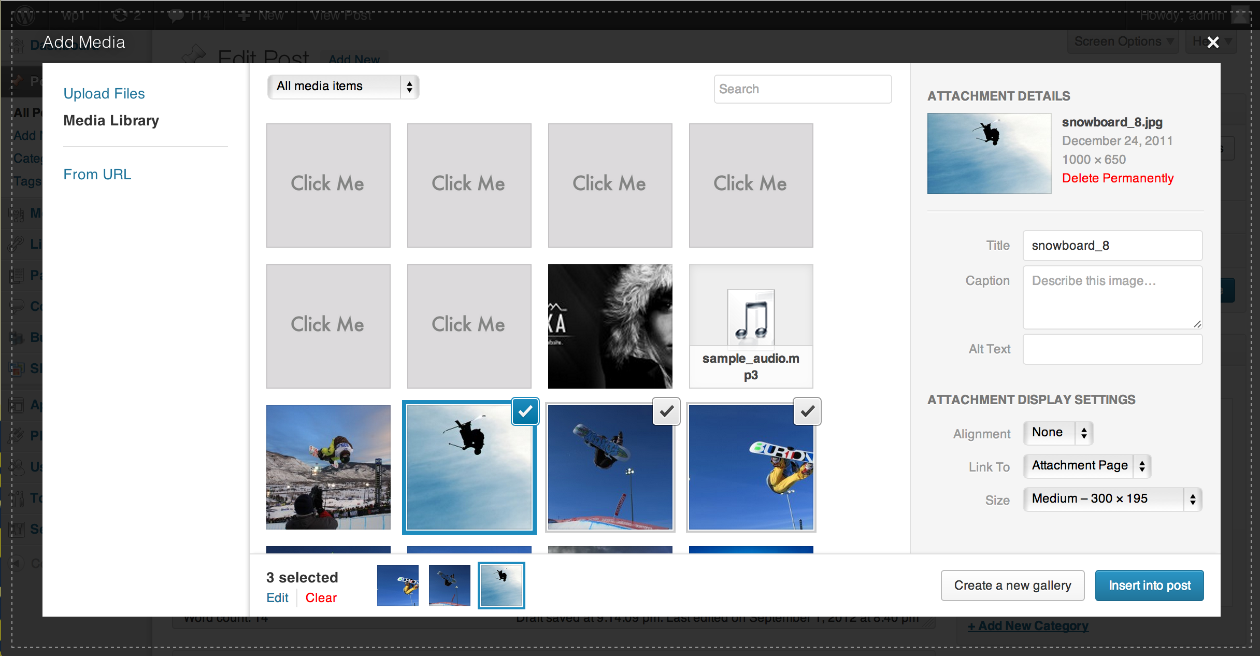This screenshot has width=1260, height=656.
Task: Click the comments bubble icon in admin bar
Action: coord(176,16)
